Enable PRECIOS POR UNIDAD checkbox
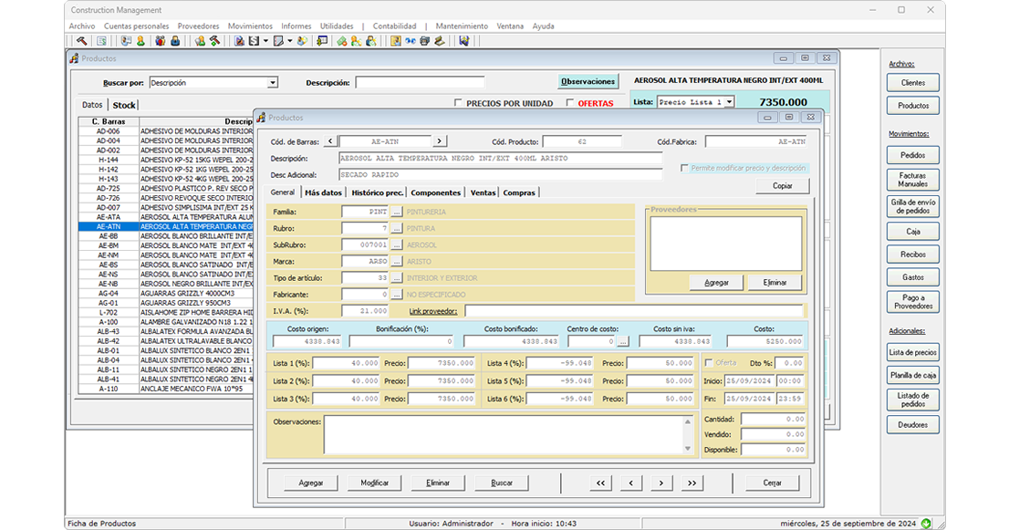 (x=458, y=103)
